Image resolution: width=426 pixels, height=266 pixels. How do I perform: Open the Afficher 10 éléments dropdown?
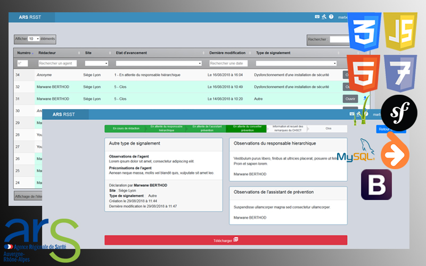[34, 39]
